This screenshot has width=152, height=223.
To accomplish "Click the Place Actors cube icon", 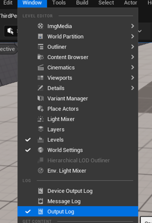I will pyautogui.click(x=41, y=109).
